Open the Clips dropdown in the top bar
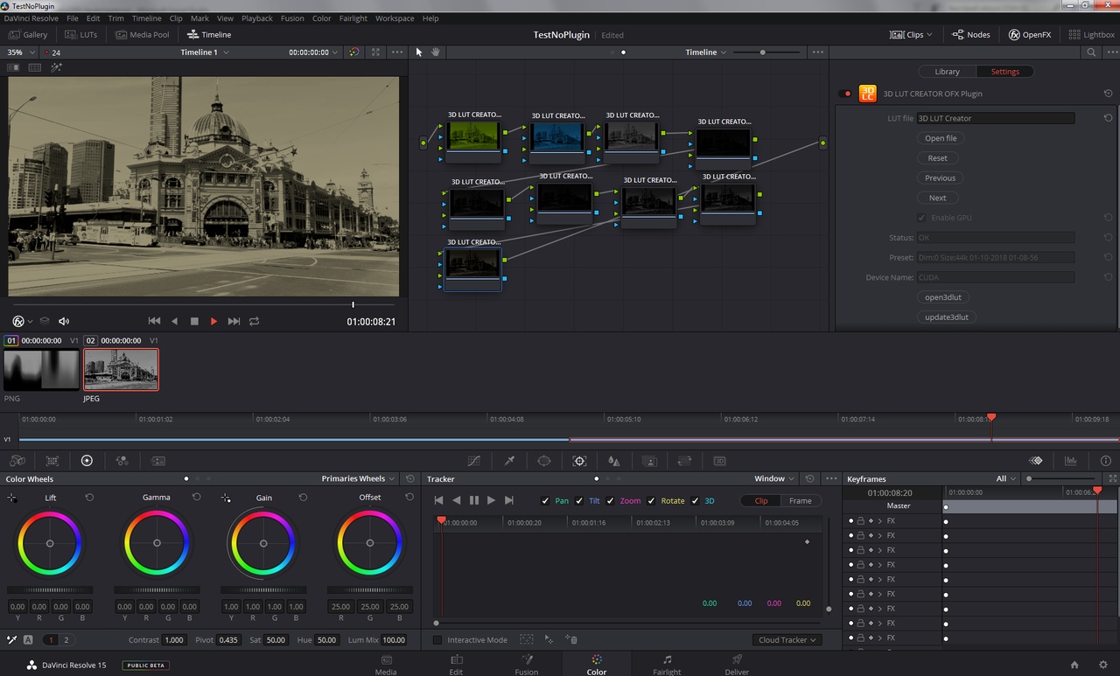The height and width of the screenshot is (676, 1120). tap(911, 35)
